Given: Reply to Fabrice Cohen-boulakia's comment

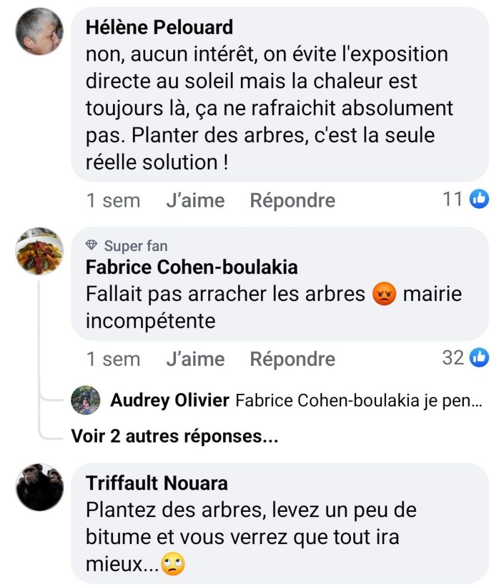Looking at the screenshot, I should pos(292,359).
